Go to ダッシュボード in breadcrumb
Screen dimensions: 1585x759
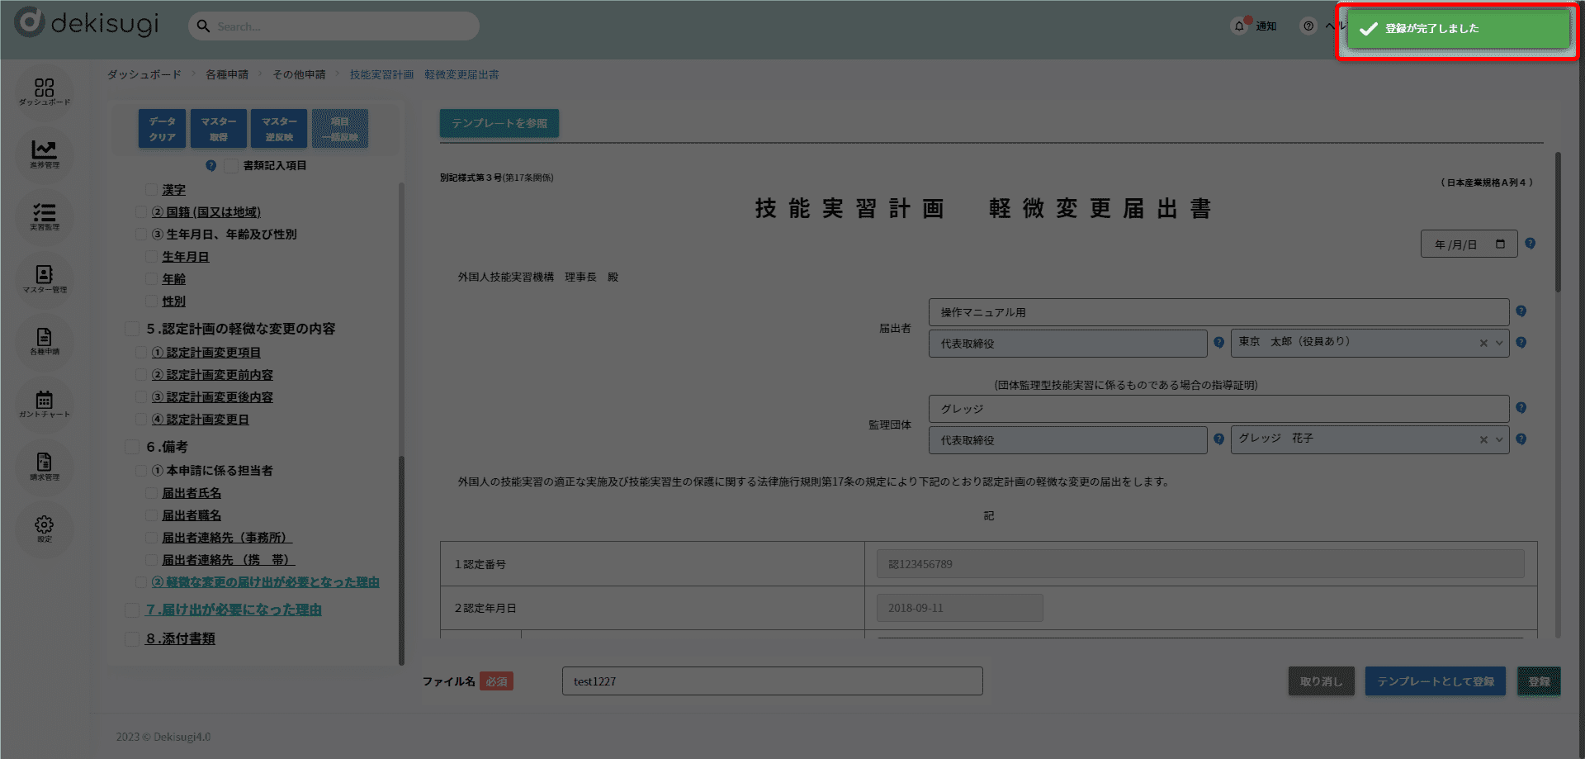[144, 74]
